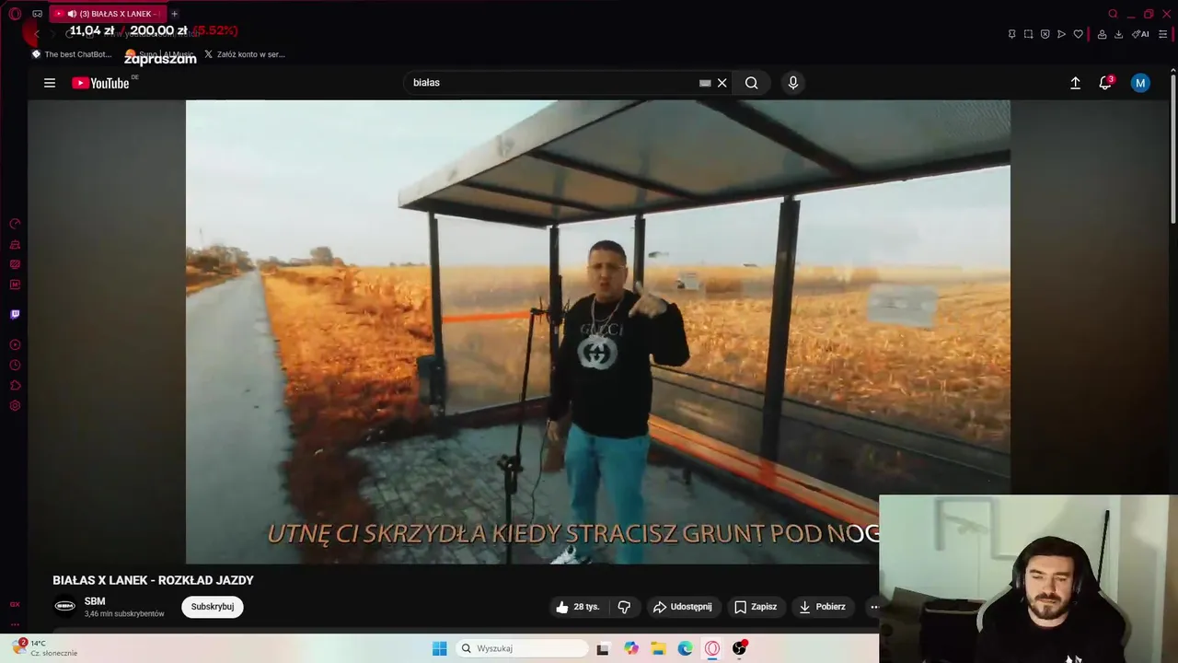Run the YouTube search magnifier button
1178x663 pixels.
(x=752, y=83)
